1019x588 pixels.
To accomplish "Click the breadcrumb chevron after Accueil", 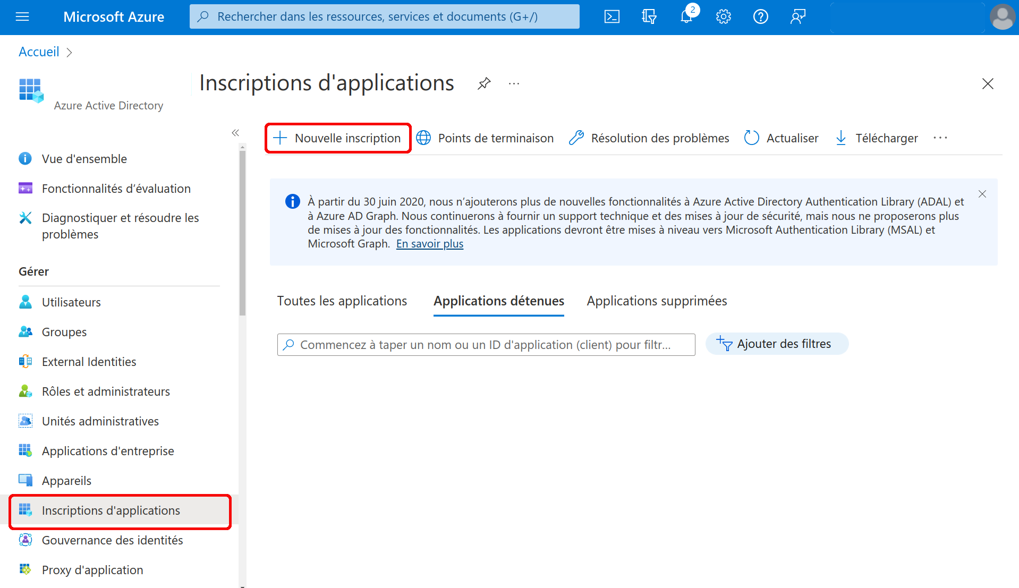I will point(69,53).
